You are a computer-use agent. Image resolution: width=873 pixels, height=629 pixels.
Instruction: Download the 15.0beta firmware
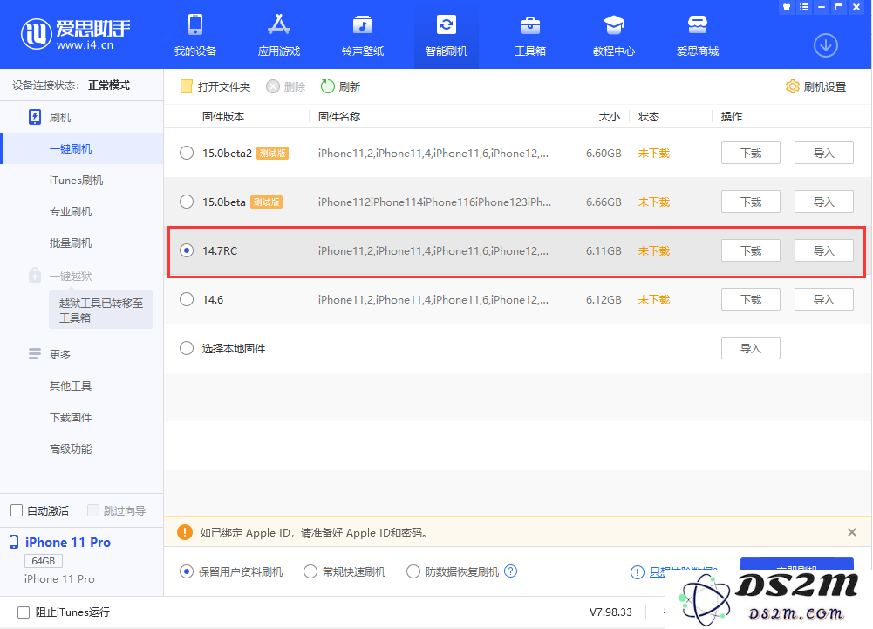pyautogui.click(x=751, y=202)
